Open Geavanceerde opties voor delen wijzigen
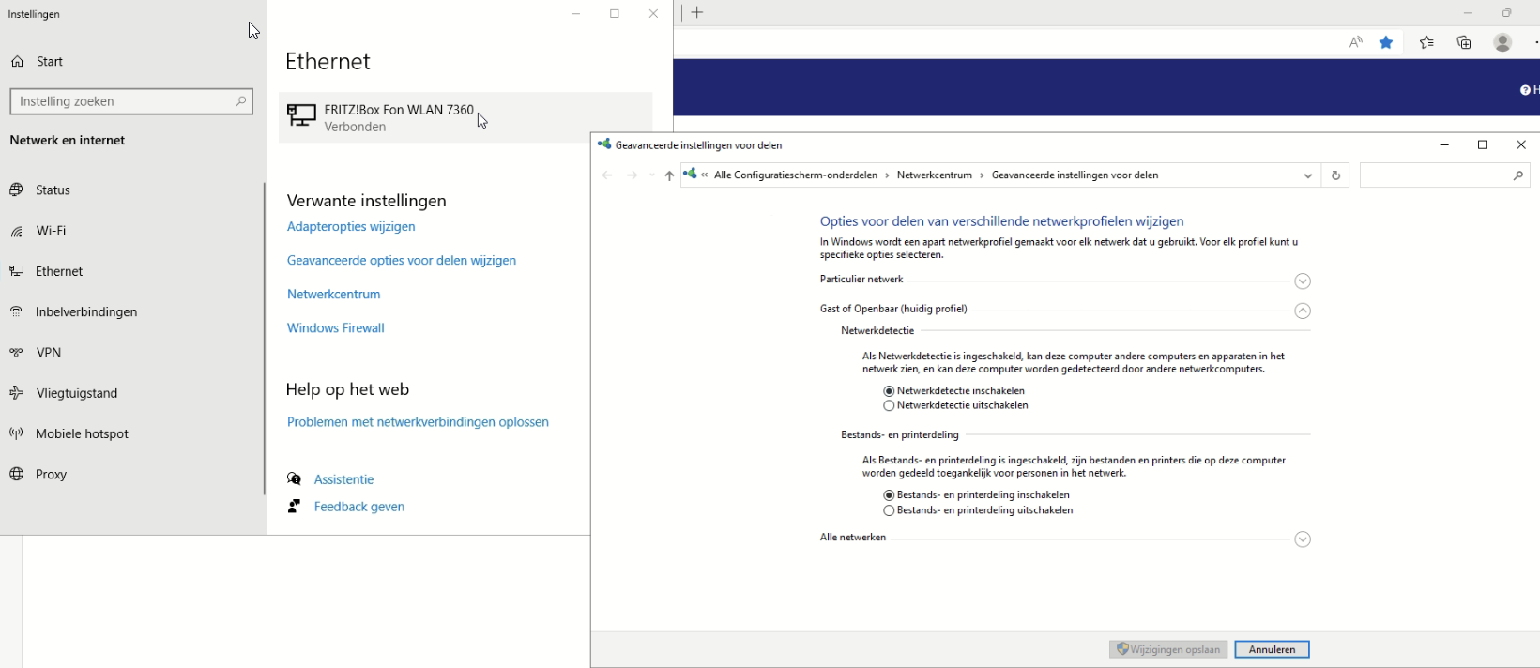The image size is (1540, 668). coord(402,261)
